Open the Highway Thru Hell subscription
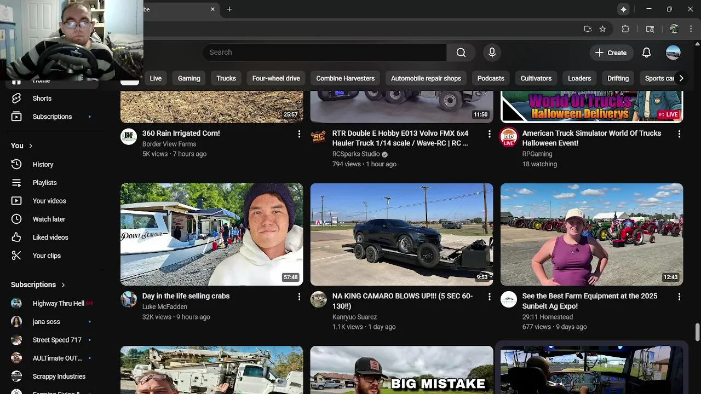 point(52,303)
